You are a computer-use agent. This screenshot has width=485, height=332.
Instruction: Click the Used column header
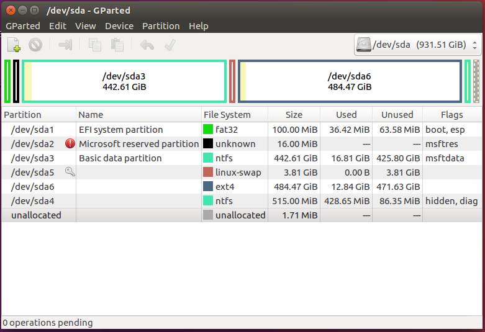coord(347,115)
